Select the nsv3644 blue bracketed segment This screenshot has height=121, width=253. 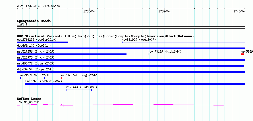pyautogui.click(x=79, y=90)
